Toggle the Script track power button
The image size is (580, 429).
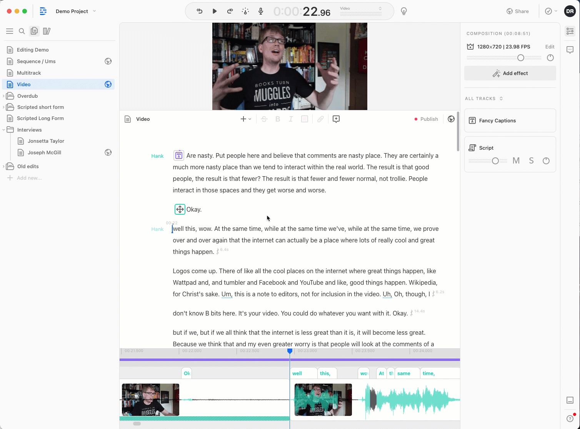546,161
